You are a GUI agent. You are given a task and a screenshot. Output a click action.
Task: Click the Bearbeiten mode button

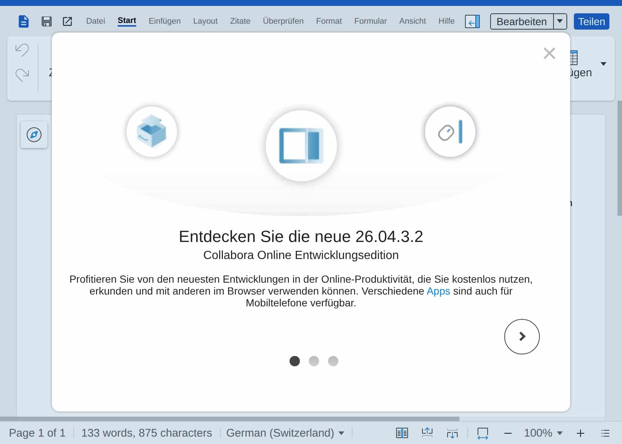point(522,21)
